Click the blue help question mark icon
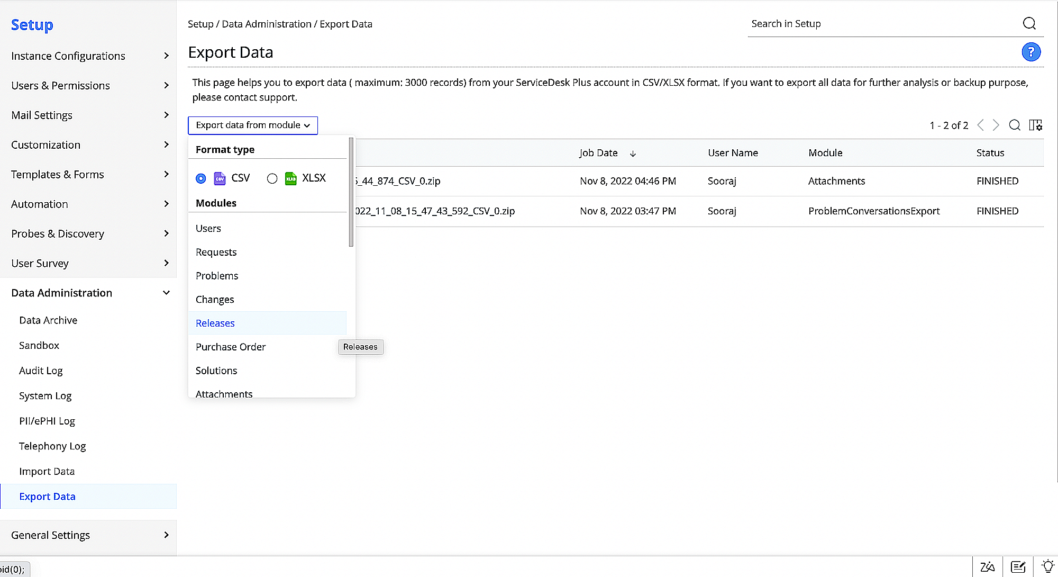The image size is (1058, 577). (1030, 52)
